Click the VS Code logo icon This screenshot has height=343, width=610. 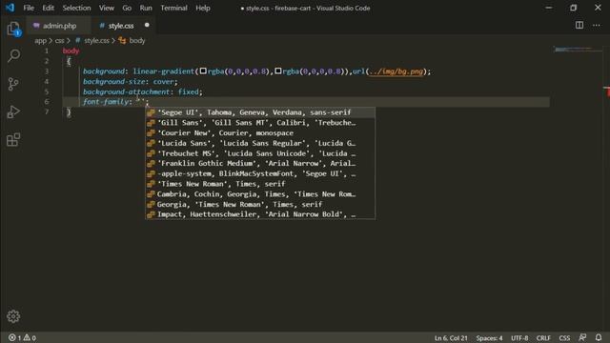tap(10, 8)
